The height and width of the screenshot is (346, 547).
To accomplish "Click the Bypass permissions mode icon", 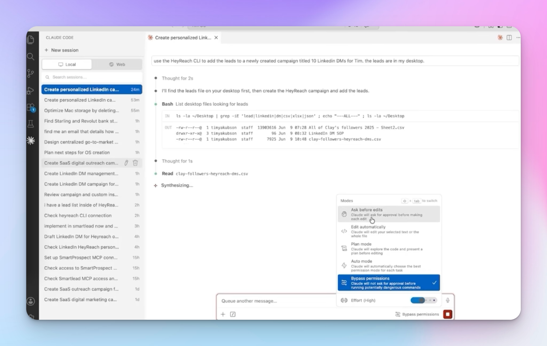I will coord(344,283).
